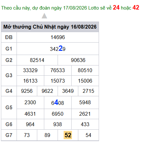The image size is (141, 143).
Task: Select the ĐB prize number 14696
Action: click(x=58, y=37)
